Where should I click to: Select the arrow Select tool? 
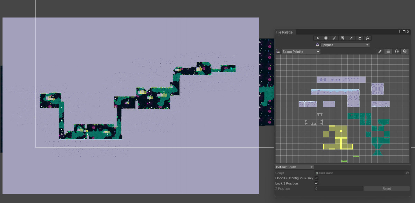(x=317, y=38)
